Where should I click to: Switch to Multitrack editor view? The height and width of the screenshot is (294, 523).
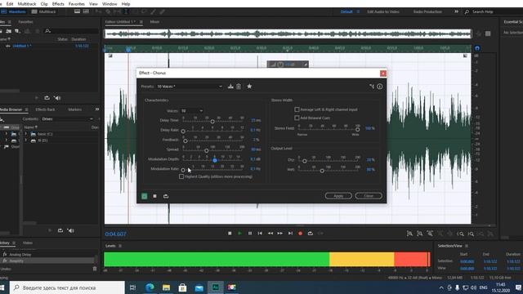(43, 11)
